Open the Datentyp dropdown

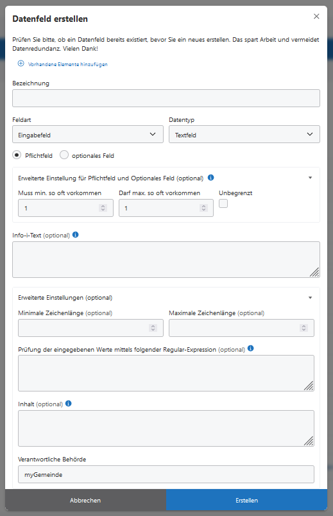click(x=244, y=134)
